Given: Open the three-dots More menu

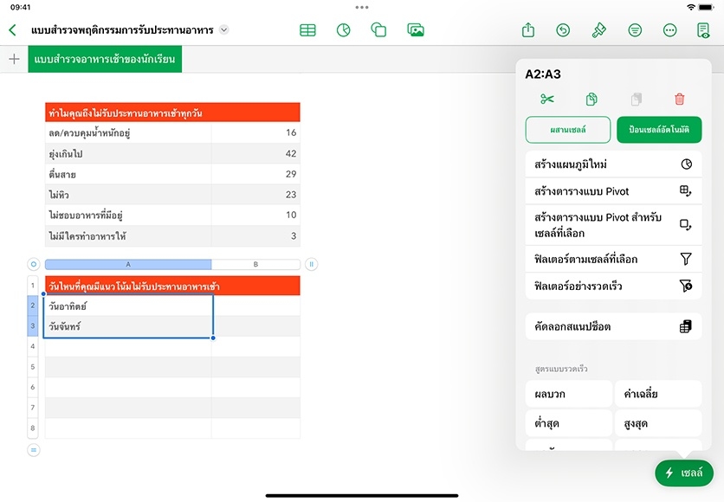Looking at the screenshot, I should (x=669, y=30).
